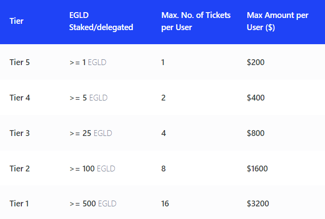The height and width of the screenshot is (219, 325).
Task: Click the >= 100 EGLD cell
Action: [x=93, y=168]
